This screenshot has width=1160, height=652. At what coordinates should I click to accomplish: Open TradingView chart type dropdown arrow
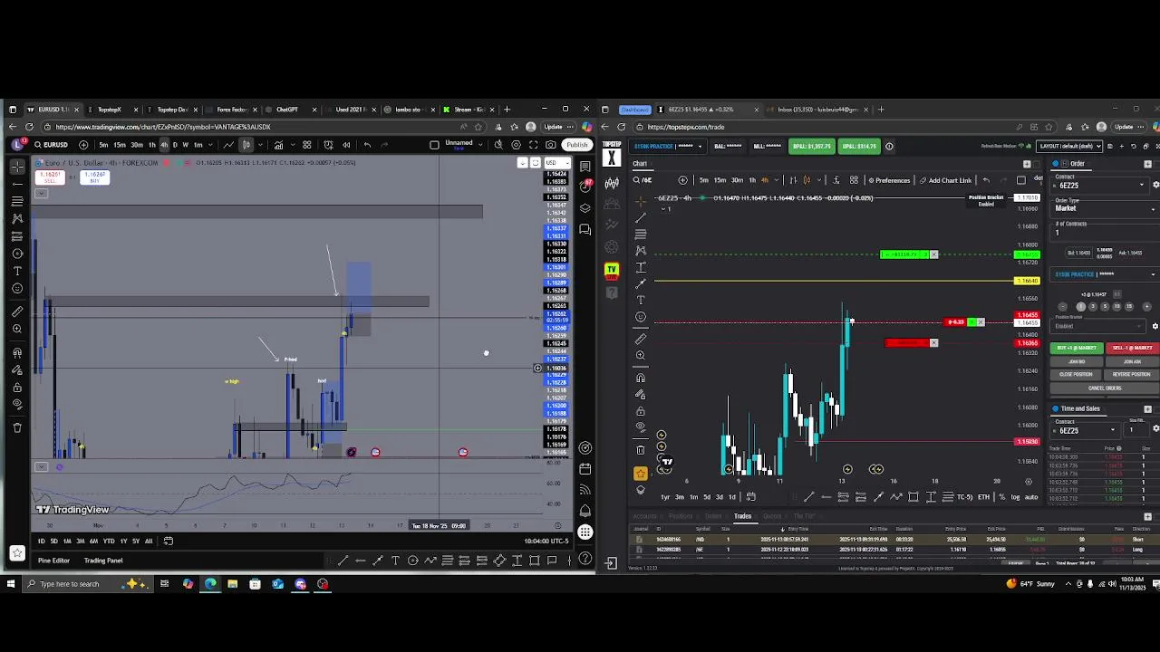tap(260, 145)
